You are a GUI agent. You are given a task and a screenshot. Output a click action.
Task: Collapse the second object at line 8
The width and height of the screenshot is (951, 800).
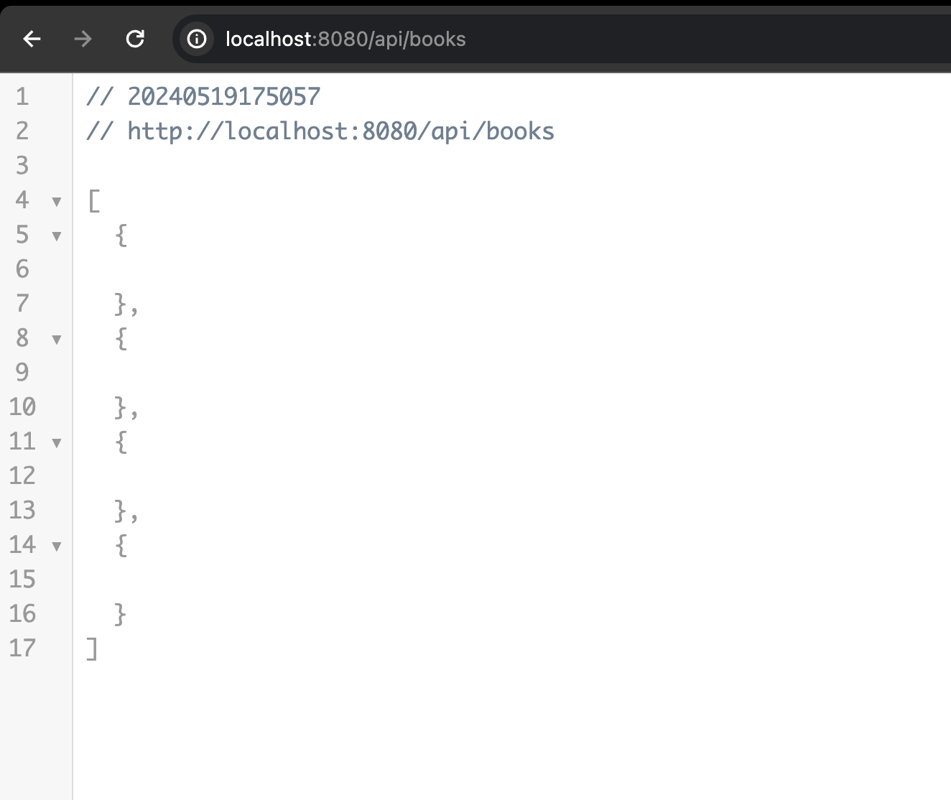pyautogui.click(x=57, y=340)
